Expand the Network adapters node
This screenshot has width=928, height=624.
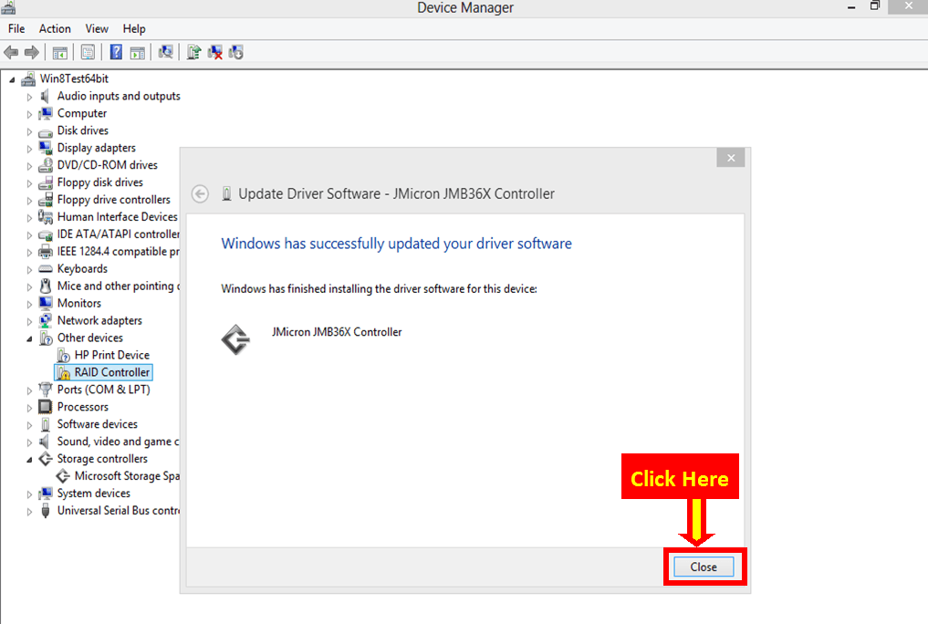click(x=29, y=321)
